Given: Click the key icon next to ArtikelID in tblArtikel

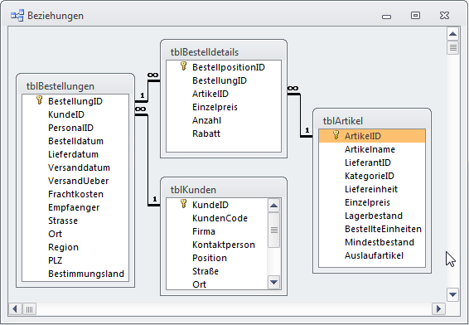Looking at the screenshot, I should [336, 135].
